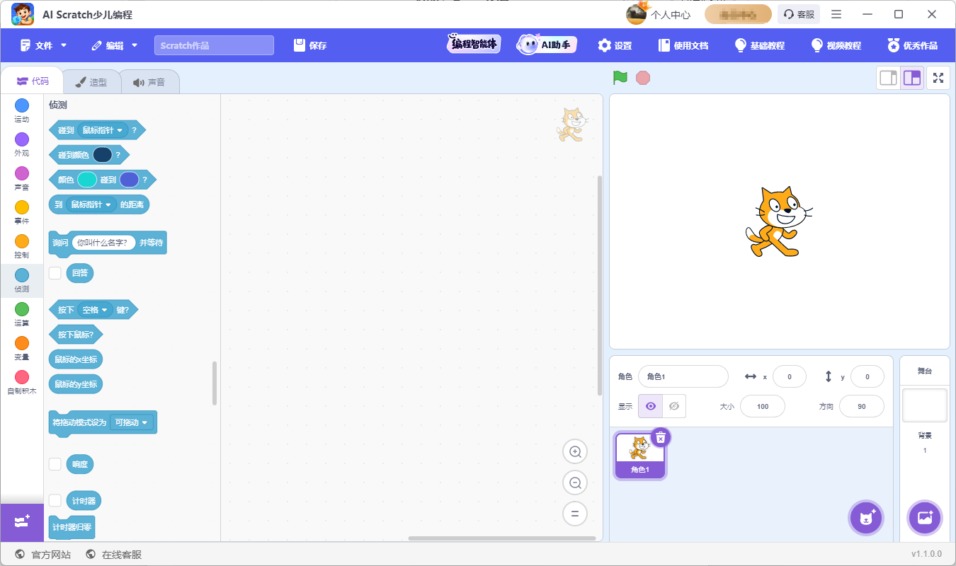Pick the cyan color swatch in 颜色 block
Image resolution: width=956 pixels, height=566 pixels.
pos(87,180)
